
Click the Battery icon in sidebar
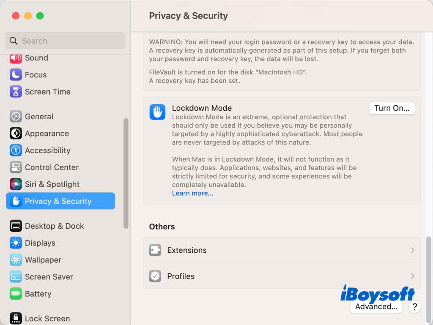tap(16, 294)
